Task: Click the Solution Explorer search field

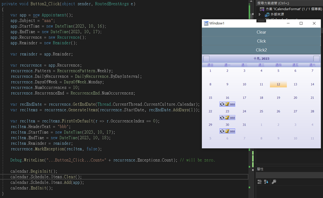Action: pos(289,3)
